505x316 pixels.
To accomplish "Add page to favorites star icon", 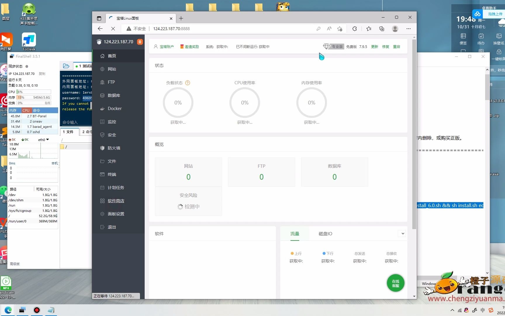I will point(340,29).
